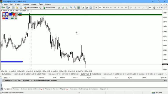The height and width of the screenshot is (94, 168).
Task: Select the vertical line drawing tool
Action: click(135, 8)
